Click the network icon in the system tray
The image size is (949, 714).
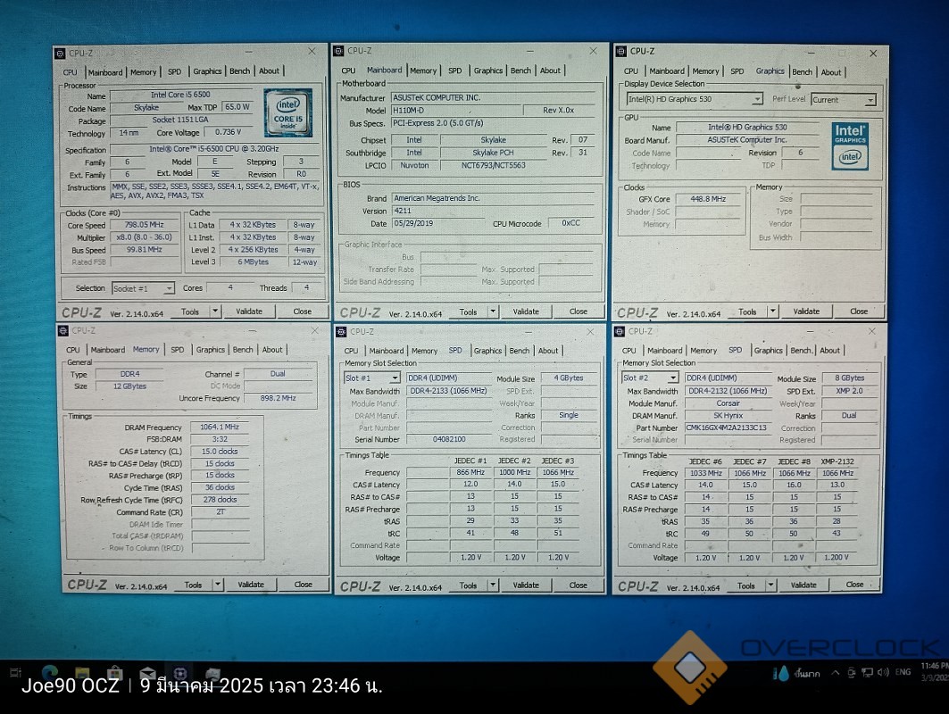[x=867, y=672]
